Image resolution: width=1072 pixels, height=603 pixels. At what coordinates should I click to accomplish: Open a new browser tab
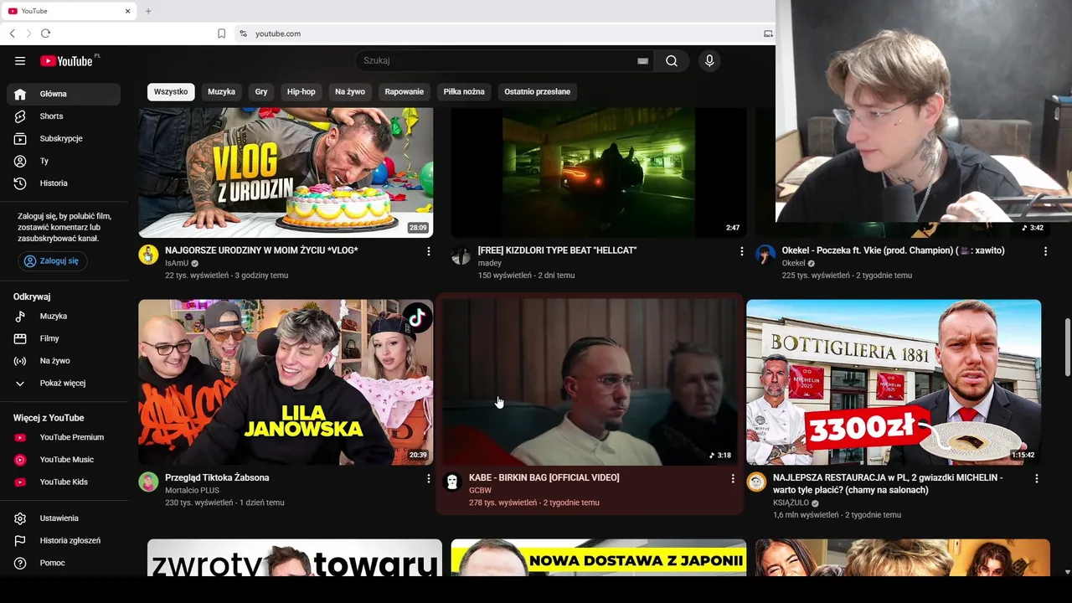coord(148,11)
